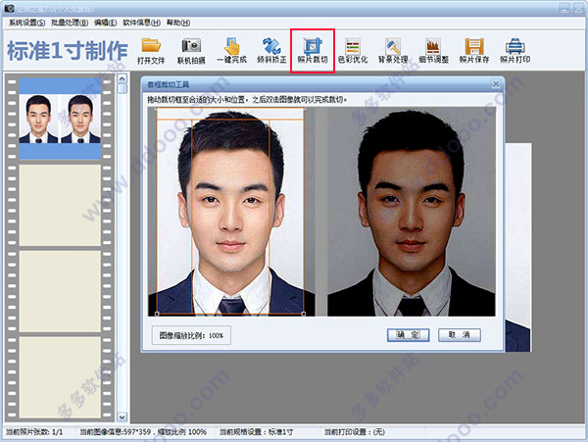Save photo with 照片保存 icon
Image resolution: width=588 pixels, height=442 pixels.
click(x=474, y=51)
